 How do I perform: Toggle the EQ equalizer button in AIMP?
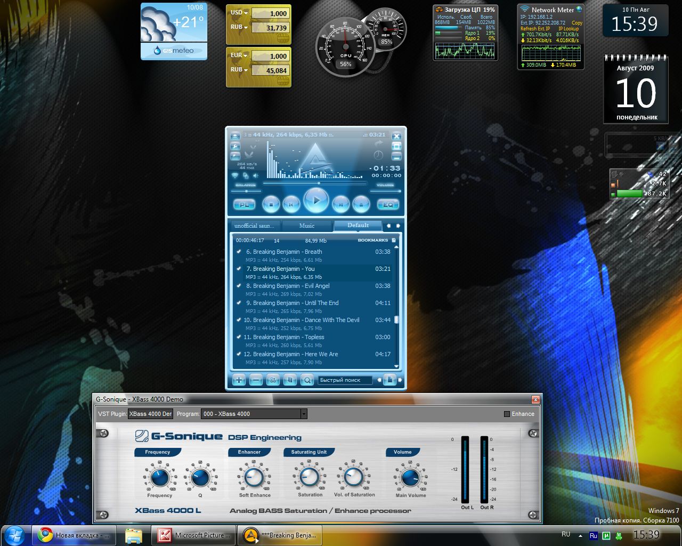(388, 204)
